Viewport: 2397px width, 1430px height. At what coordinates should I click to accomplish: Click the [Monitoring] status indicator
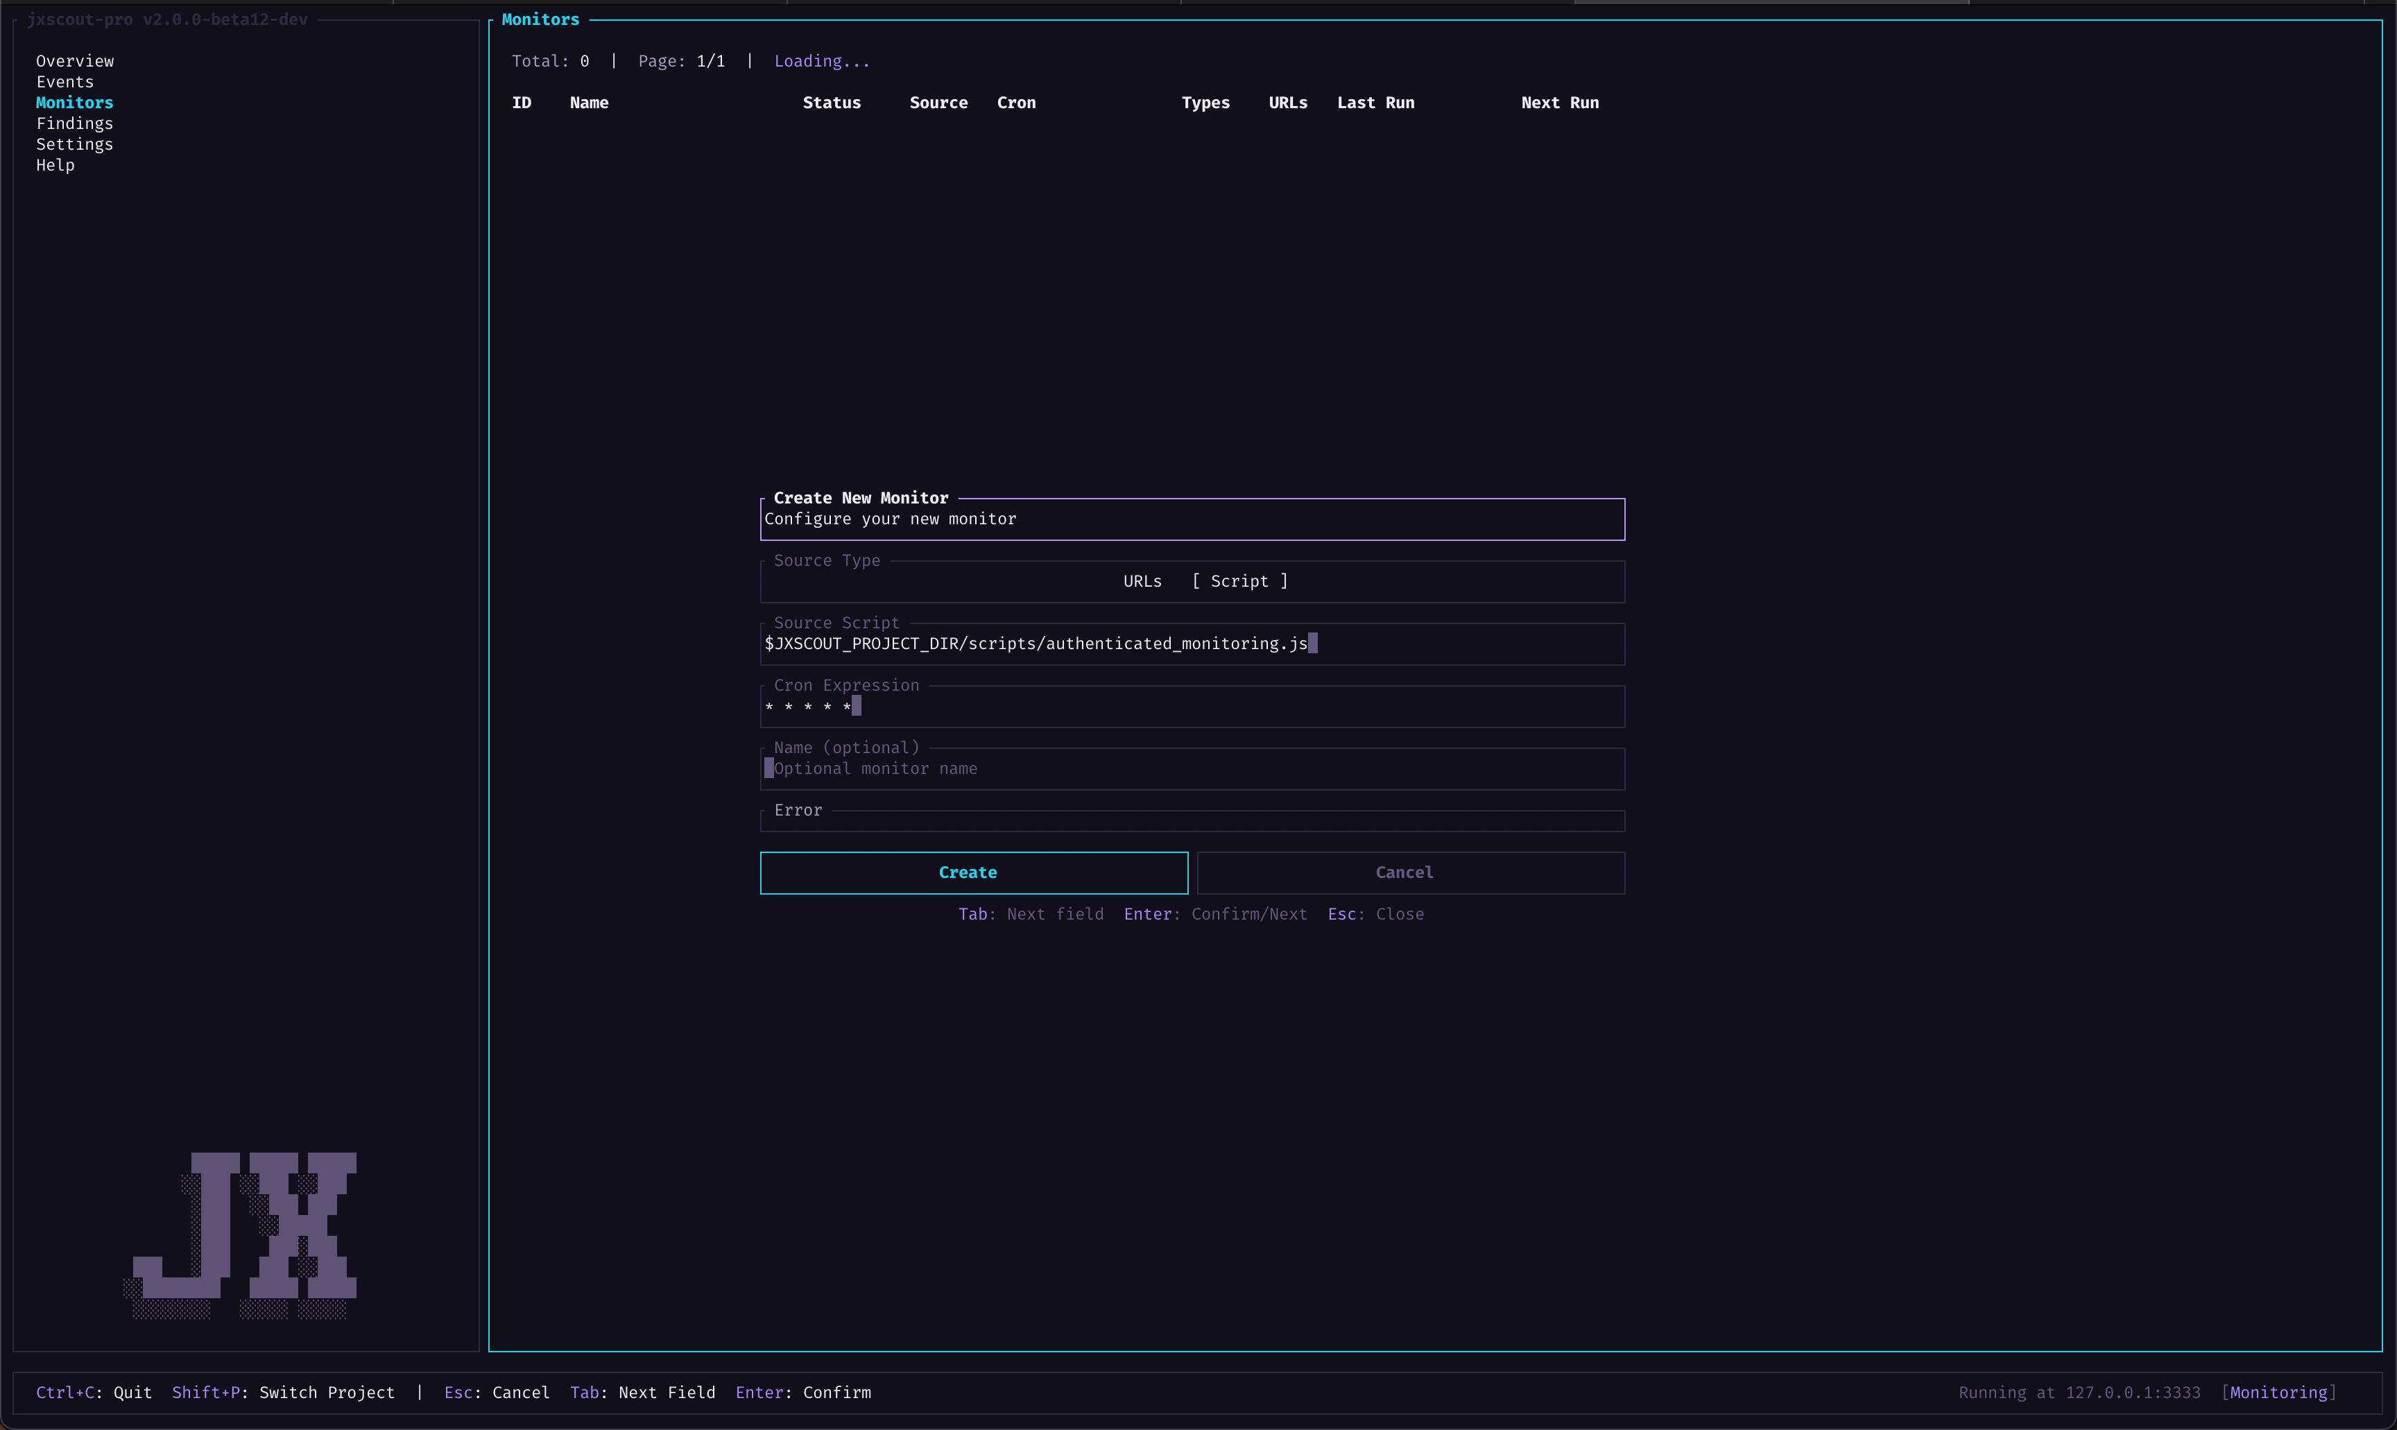coord(2278,1393)
